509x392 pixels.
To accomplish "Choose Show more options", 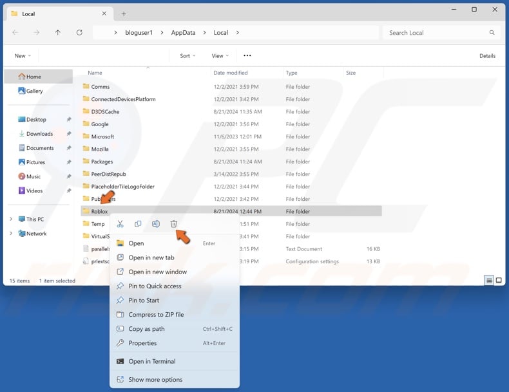I will [x=175, y=379].
